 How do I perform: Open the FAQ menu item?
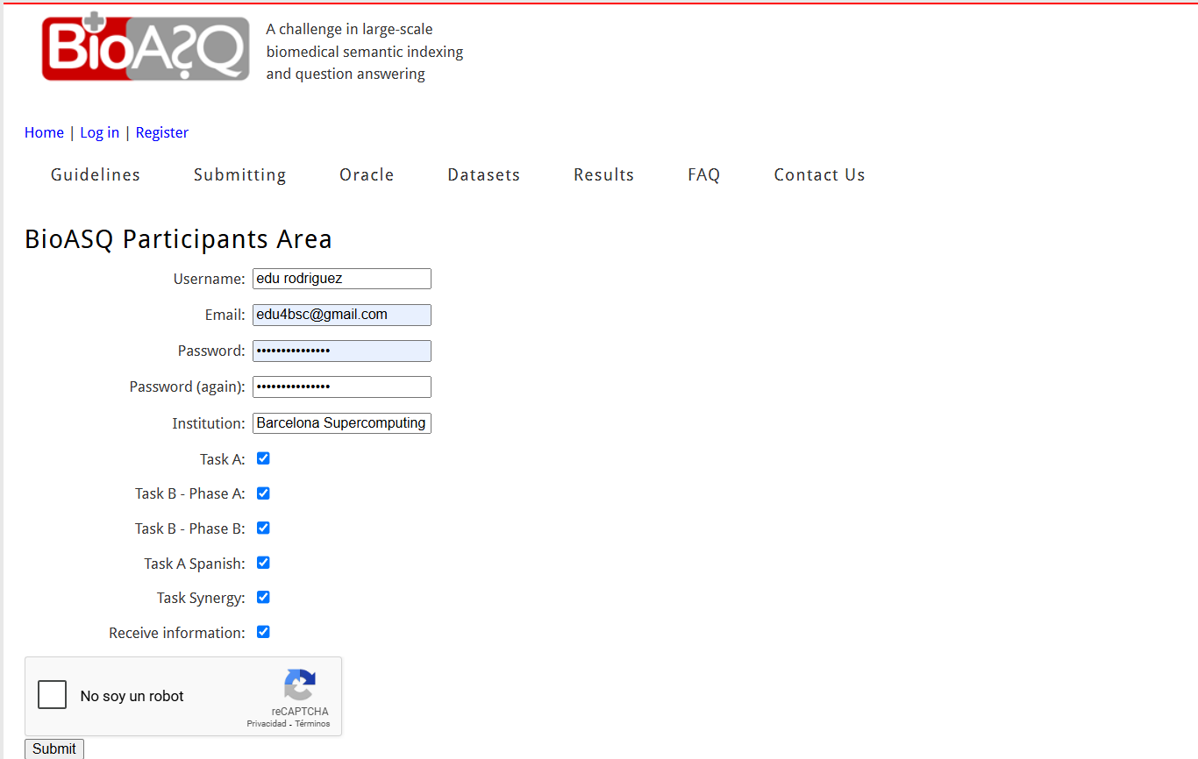pos(704,174)
